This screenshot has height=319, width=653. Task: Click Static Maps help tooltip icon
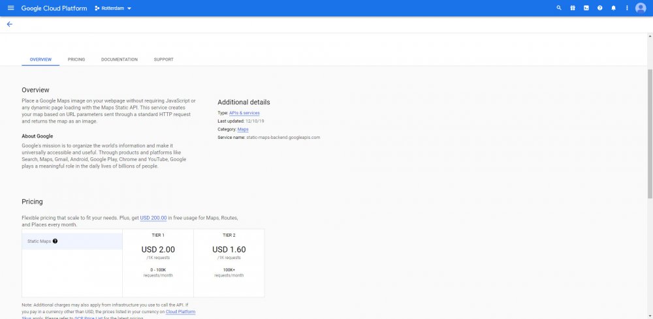tap(55, 241)
